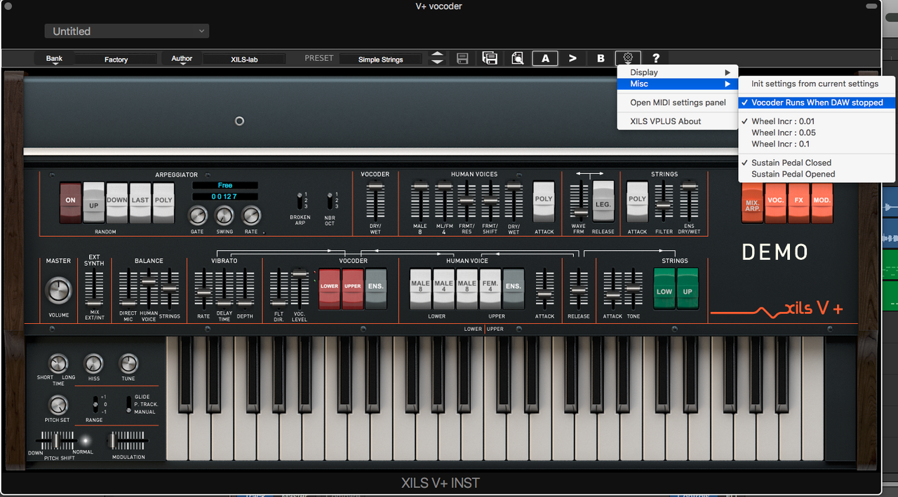Click the MODULATION wheel

[128, 441]
